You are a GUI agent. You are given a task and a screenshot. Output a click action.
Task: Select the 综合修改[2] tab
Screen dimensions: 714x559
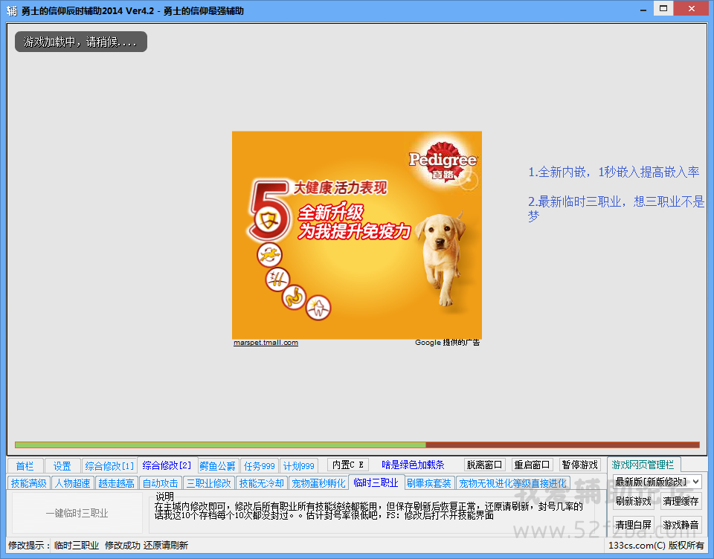(x=167, y=465)
